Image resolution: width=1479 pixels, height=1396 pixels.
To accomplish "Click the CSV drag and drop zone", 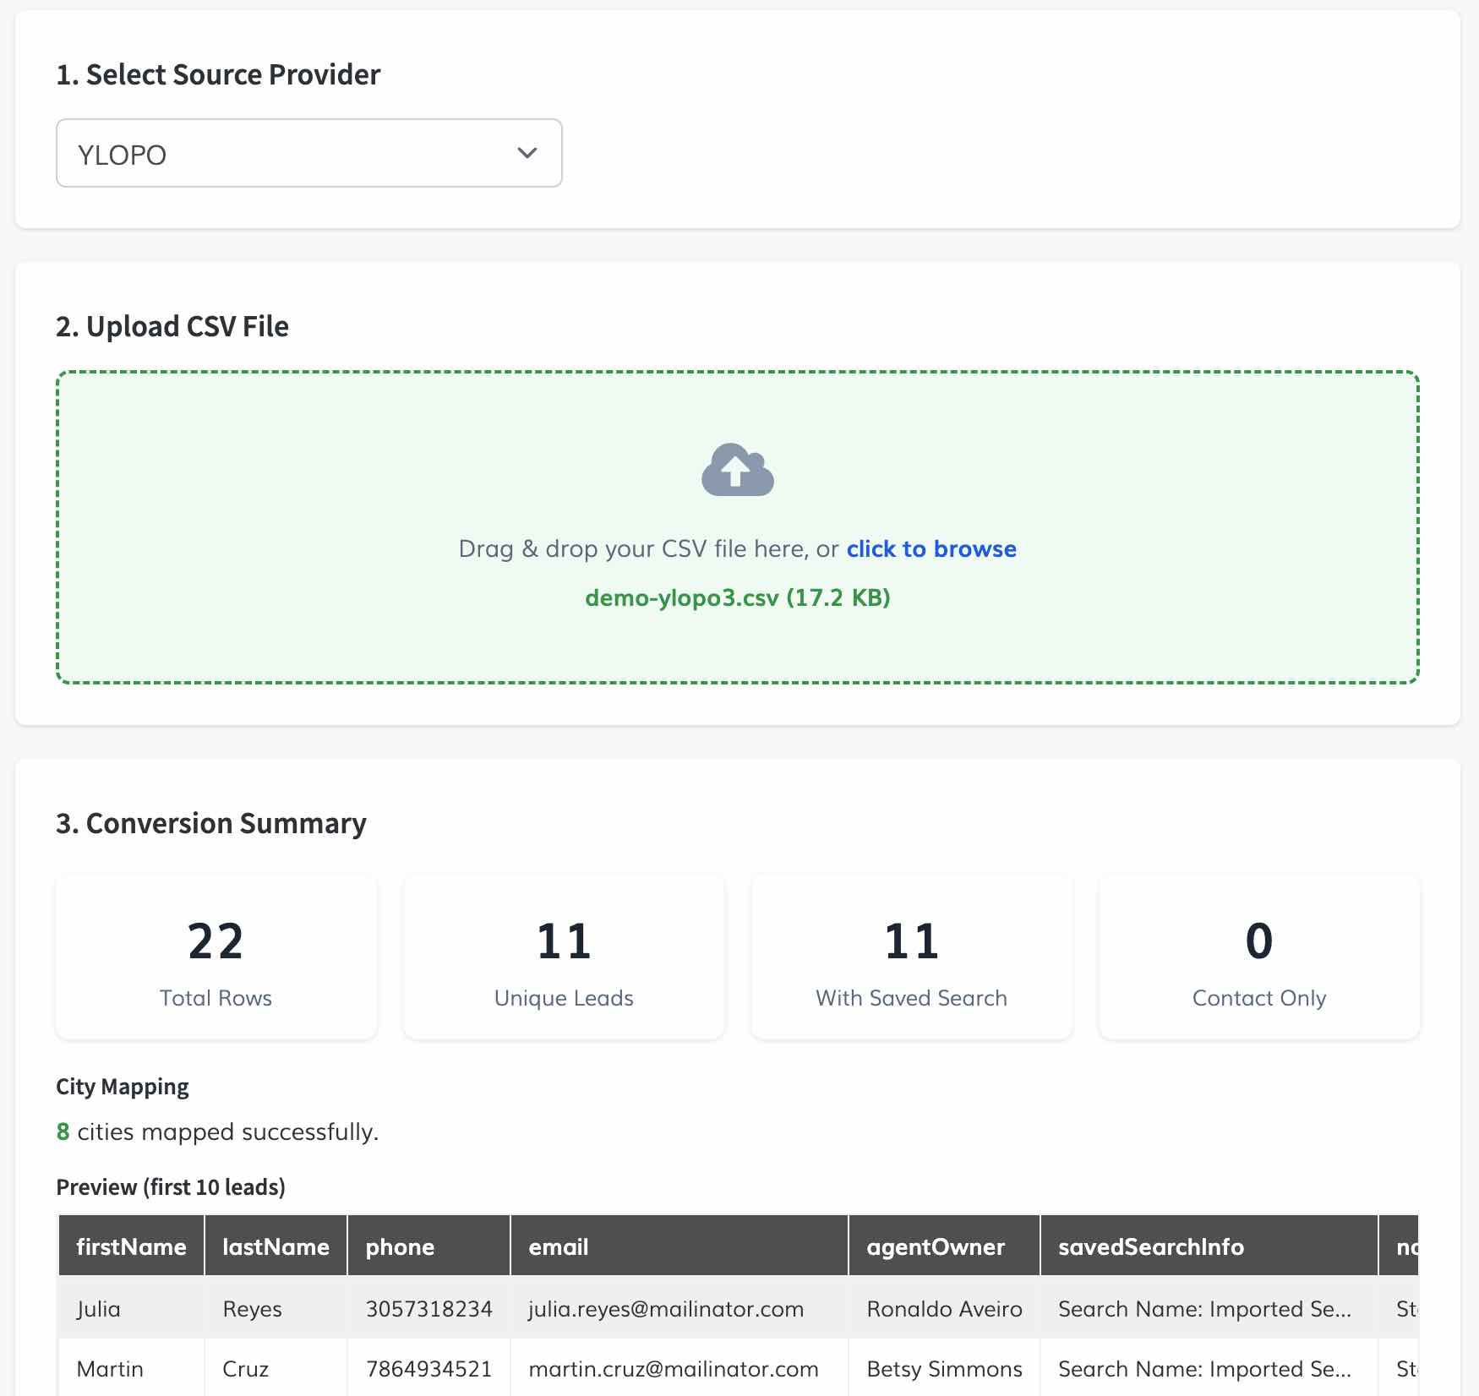I will pos(738,527).
